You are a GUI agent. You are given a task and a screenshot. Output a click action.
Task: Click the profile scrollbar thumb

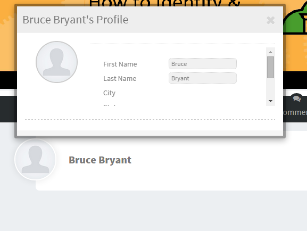coord(271,67)
